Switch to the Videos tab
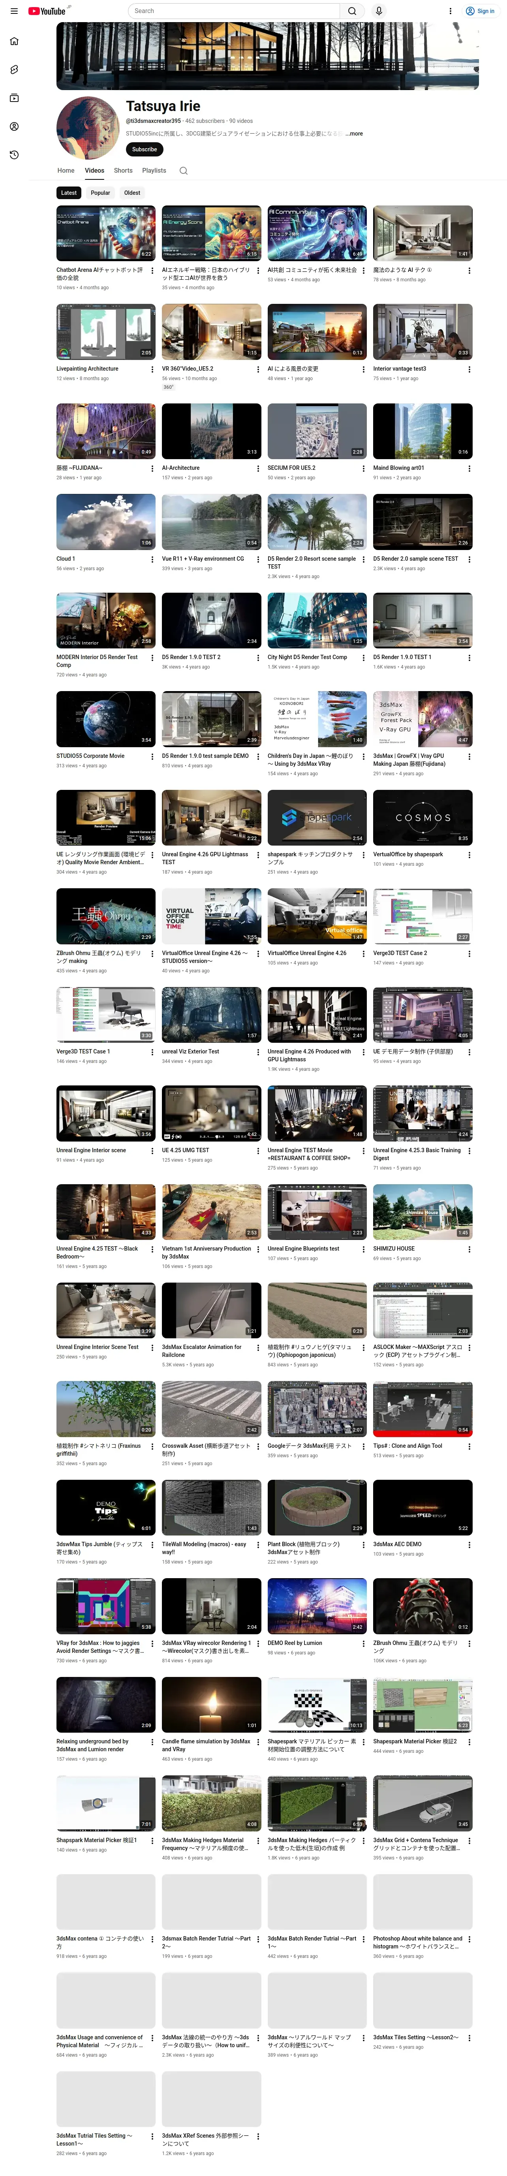Screen dimensions: 507x2176 tap(94, 171)
